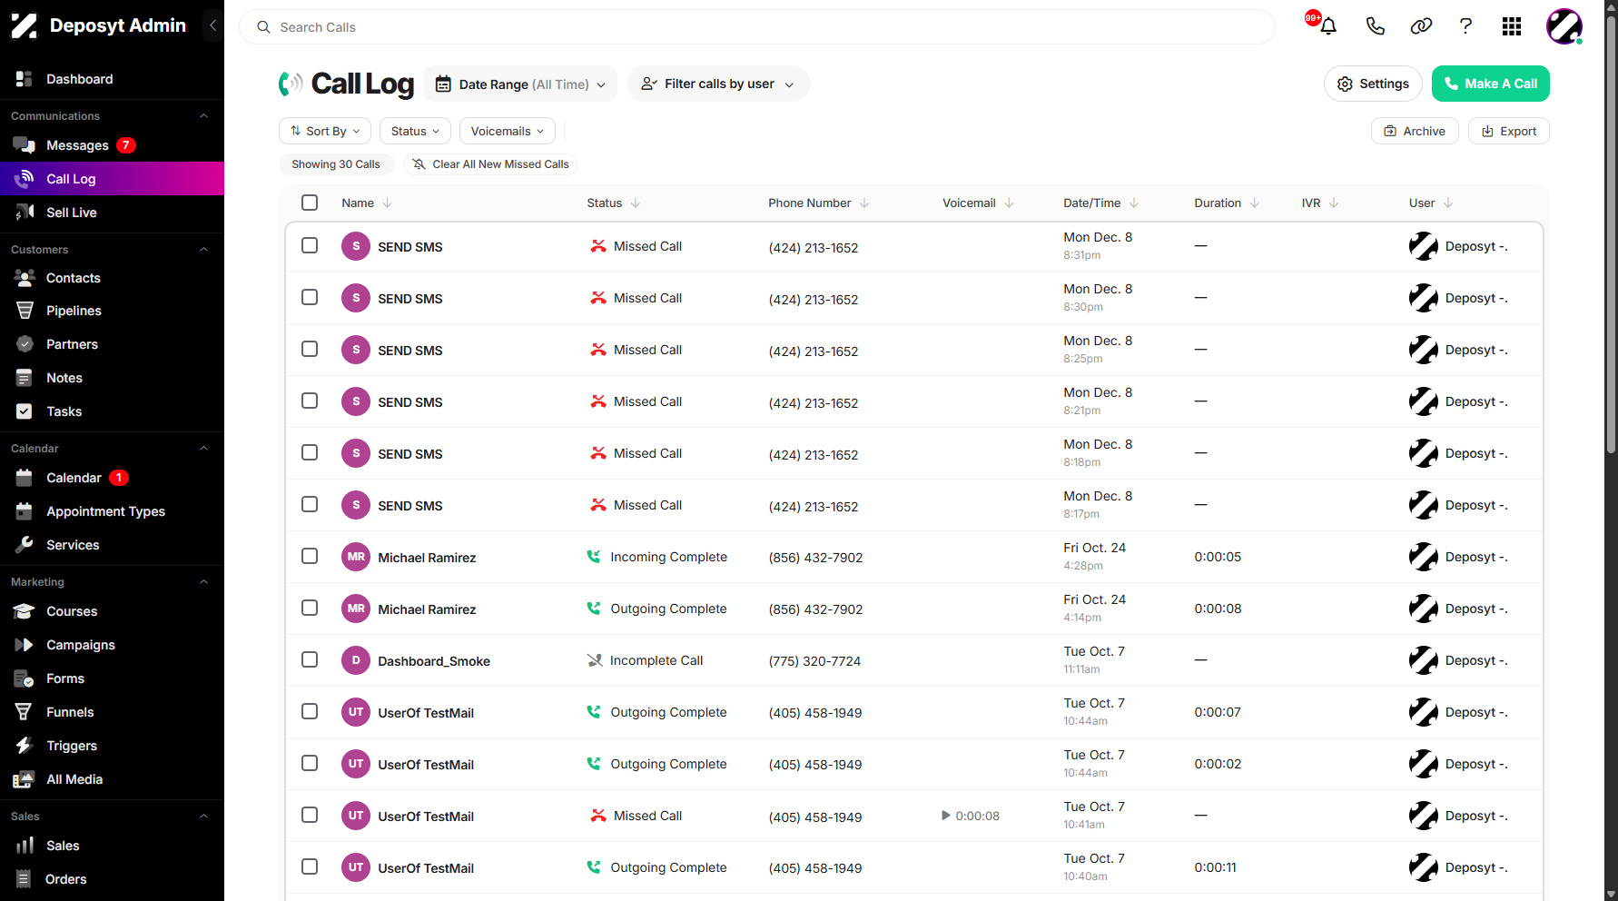This screenshot has width=1618, height=901.
Task: Click Clear All New Missed Calls
Action: (490, 164)
